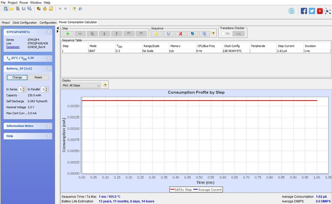Viewport: 332px width, 204px height.
Task: Click the Duration column header
Action: [x=317, y=46]
